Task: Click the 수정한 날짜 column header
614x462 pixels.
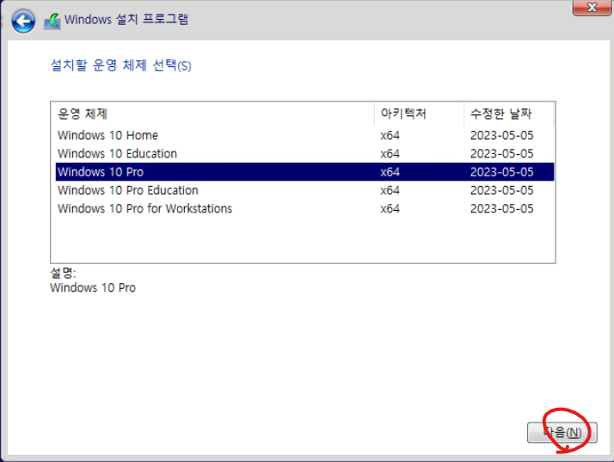Action: tap(509, 114)
